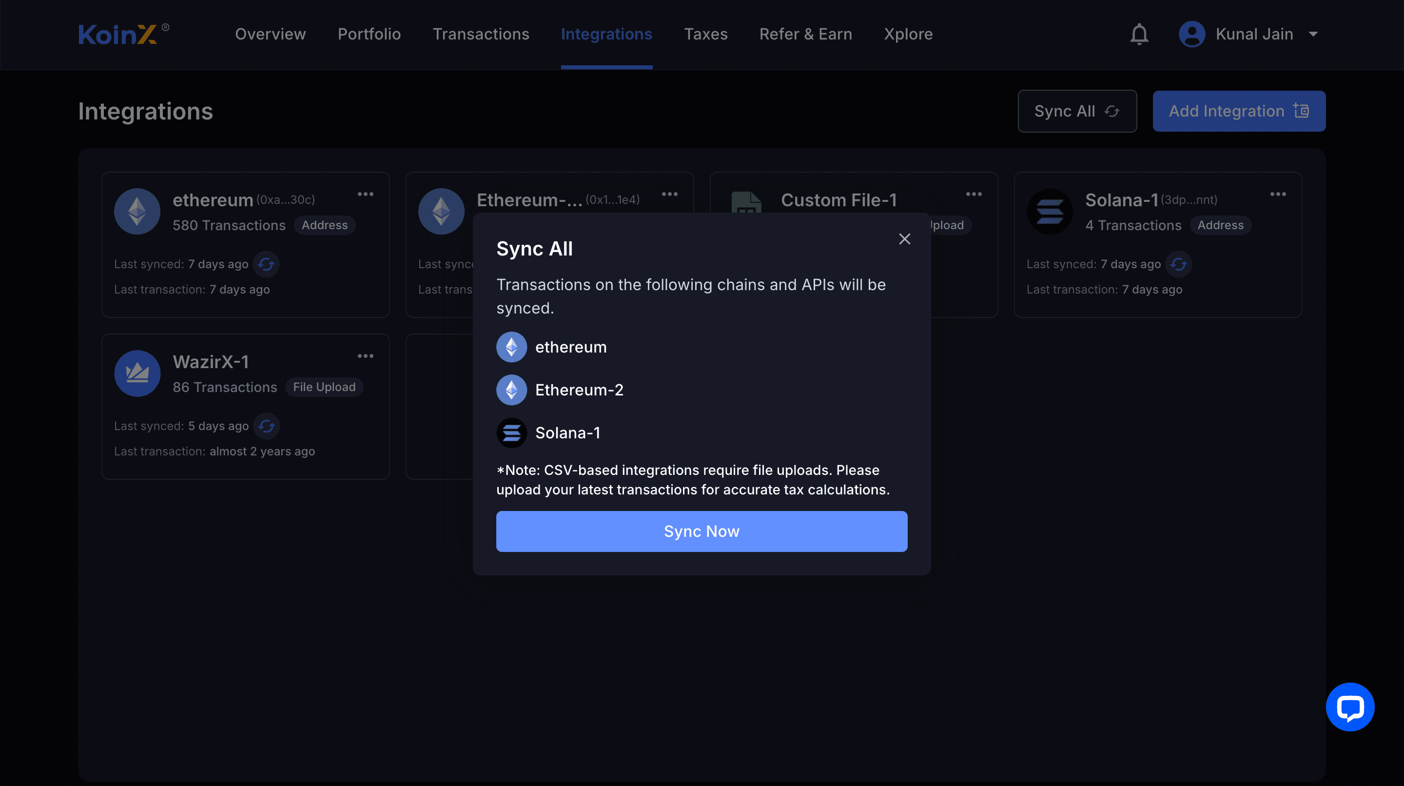Open Custom File-1 card options menu
Screen dimensions: 1404x786
pos(974,194)
